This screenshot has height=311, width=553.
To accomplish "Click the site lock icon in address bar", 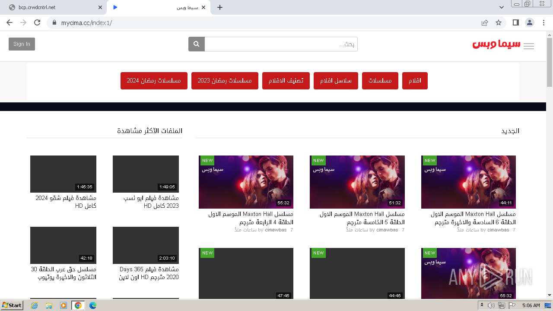I will point(54,22).
